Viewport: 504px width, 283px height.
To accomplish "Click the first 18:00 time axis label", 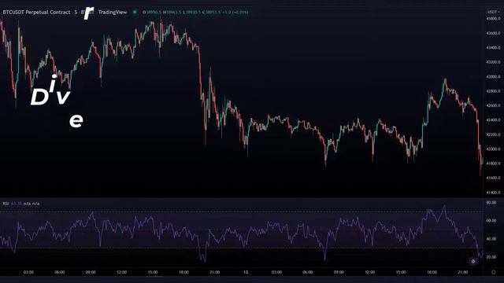I will (183, 272).
